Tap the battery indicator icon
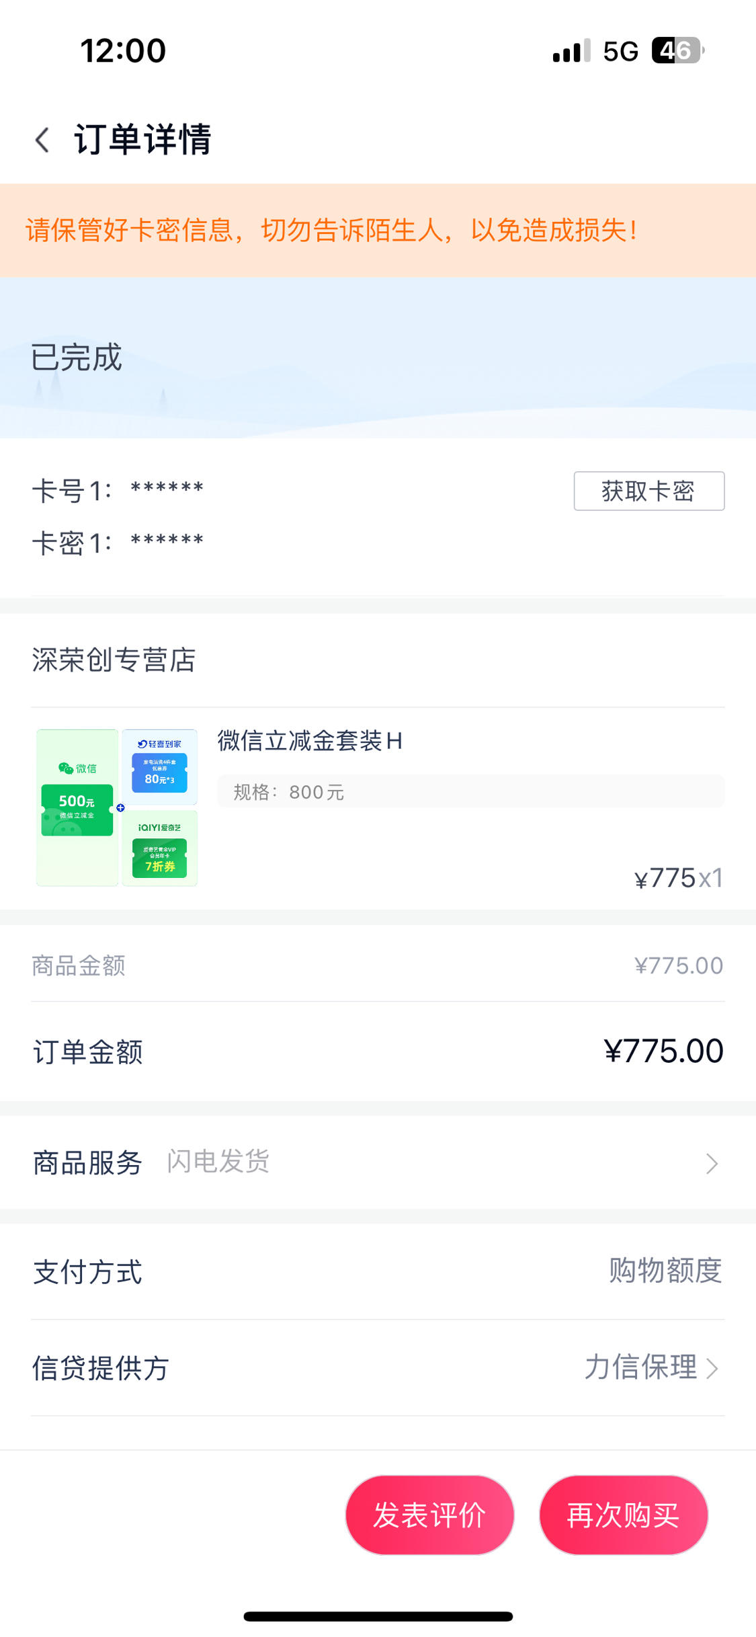Screen dimensions: 756x1637 click(x=677, y=50)
